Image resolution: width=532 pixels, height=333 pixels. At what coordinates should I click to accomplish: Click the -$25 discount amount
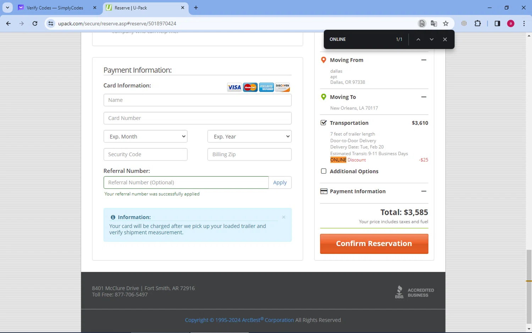pyautogui.click(x=423, y=160)
